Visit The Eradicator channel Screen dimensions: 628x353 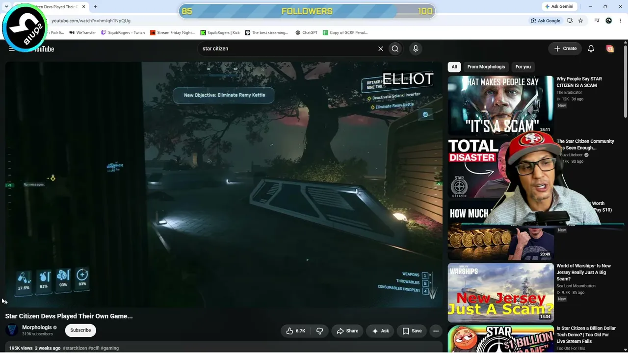pos(569,92)
